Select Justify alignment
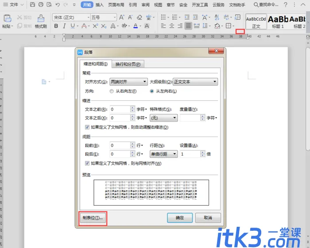Image resolution: width=310 pixels, height=248 pixels. coord(188,26)
